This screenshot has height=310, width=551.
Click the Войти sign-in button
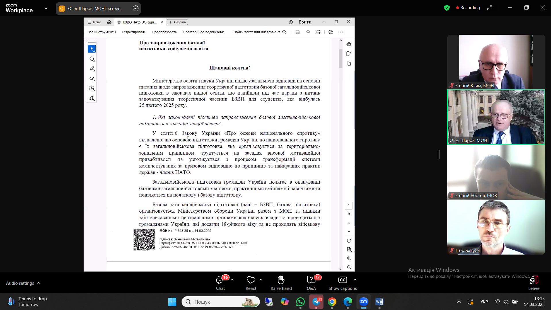coord(305,22)
